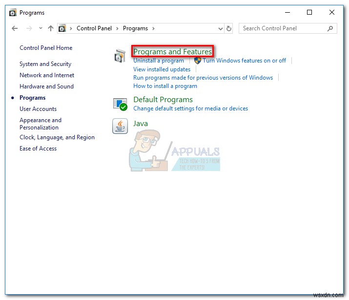The width and height of the screenshot is (349, 300).
Task: Open System and Security category
Action: [45, 64]
